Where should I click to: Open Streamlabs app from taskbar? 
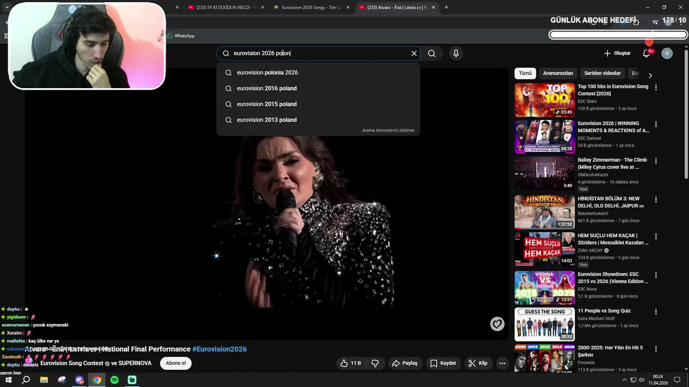click(x=132, y=380)
